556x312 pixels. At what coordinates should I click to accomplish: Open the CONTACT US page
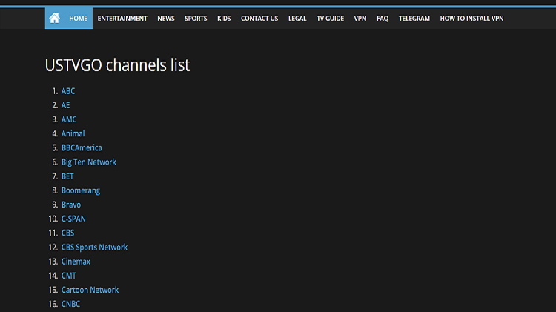point(259,19)
